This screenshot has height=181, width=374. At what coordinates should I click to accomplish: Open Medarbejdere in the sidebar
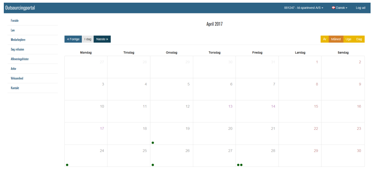[x=18, y=40]
